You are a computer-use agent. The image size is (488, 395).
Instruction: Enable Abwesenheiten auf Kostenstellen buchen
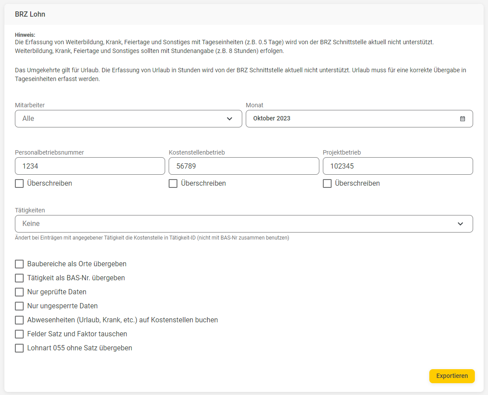click(19, 320)
